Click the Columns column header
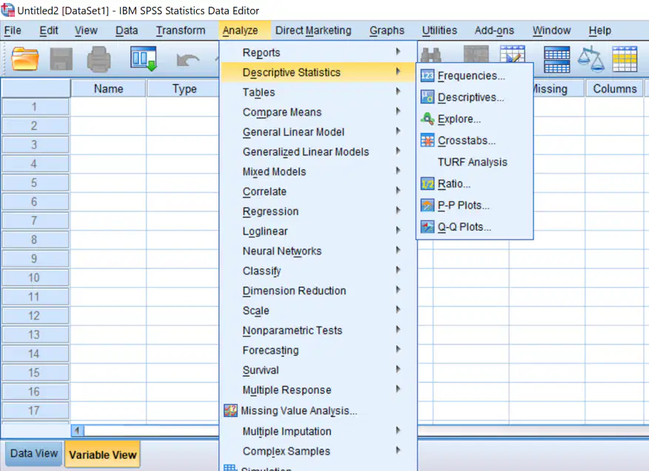 pyautogui.click(x=614, y=89)
